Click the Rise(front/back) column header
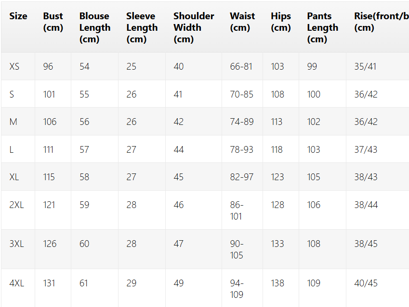This screenshot has width=409, height=307. pyautogui.click(x=382, y=22)
